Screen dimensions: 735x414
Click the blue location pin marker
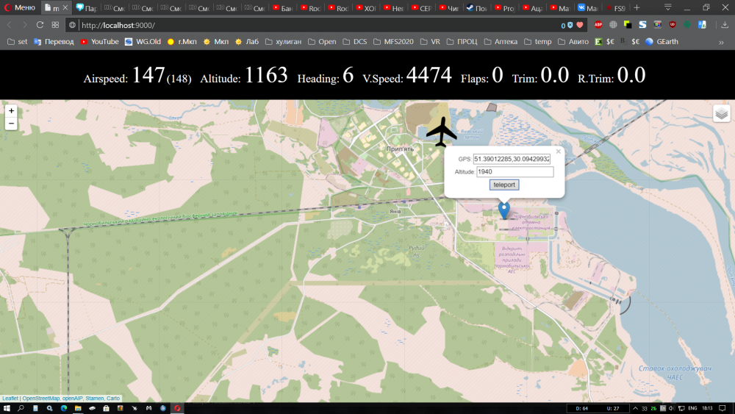pyautogui.click(x=503, y=210)
